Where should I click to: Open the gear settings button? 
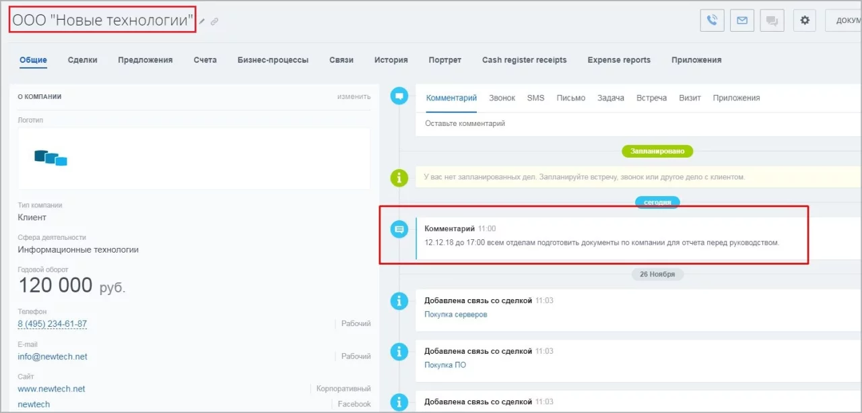(x=804, y=20)
